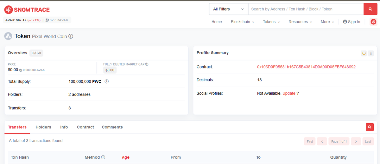Switch to the Contract tab
The width and height of the screenshot is (380, 164).
(85, 127)
